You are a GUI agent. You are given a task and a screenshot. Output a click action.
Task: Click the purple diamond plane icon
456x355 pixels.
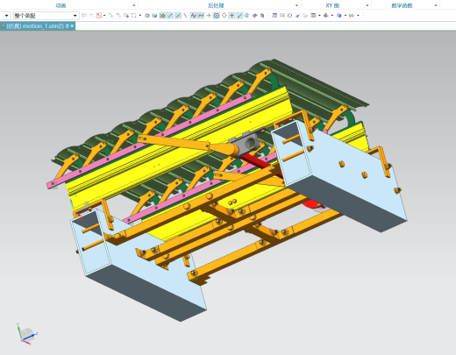[x=255, y=16]
